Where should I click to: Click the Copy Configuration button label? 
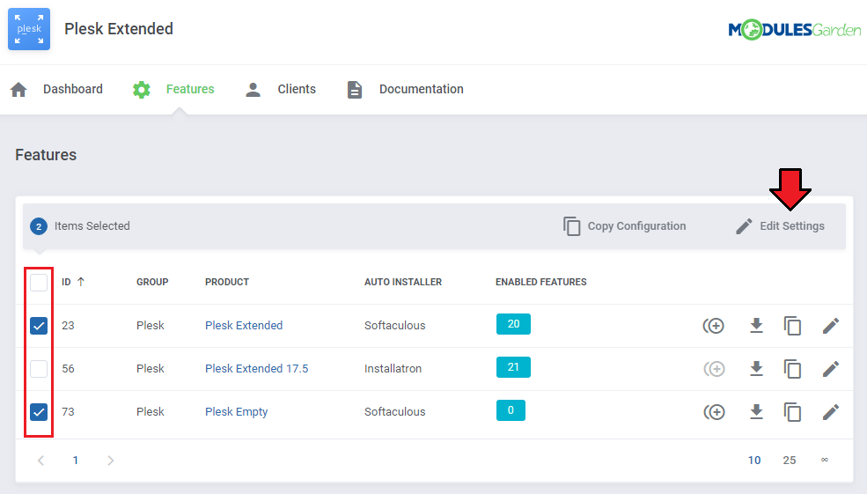[636, 226]
